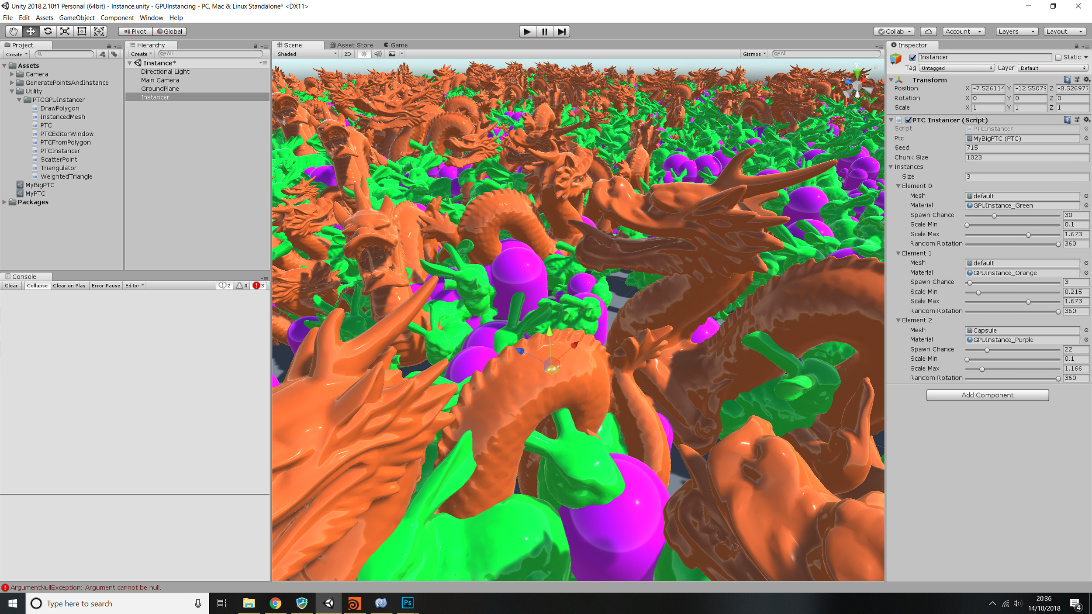Toggle console Error Pause
Image resolution: width=1092 pixels, height=614 pixels.
click(106, 286)
